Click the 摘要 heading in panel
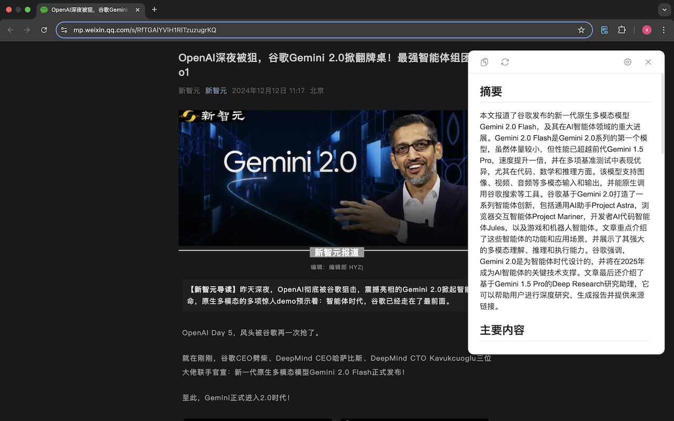Screen dimensions: 674x421 click(x=491, y=92)
